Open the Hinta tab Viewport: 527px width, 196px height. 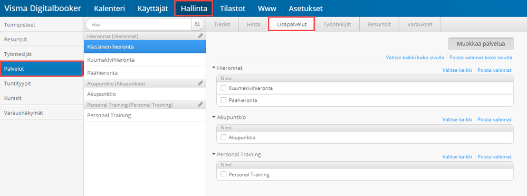point(253,25)
